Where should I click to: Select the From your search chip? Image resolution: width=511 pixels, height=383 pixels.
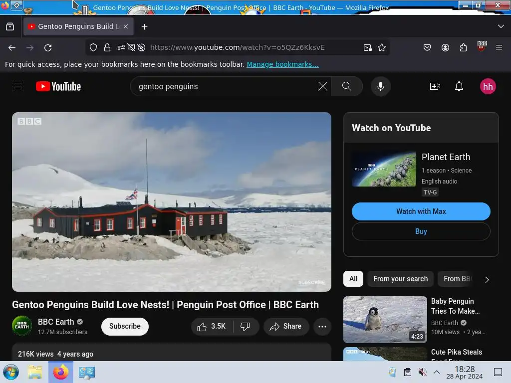click(400, 279)
